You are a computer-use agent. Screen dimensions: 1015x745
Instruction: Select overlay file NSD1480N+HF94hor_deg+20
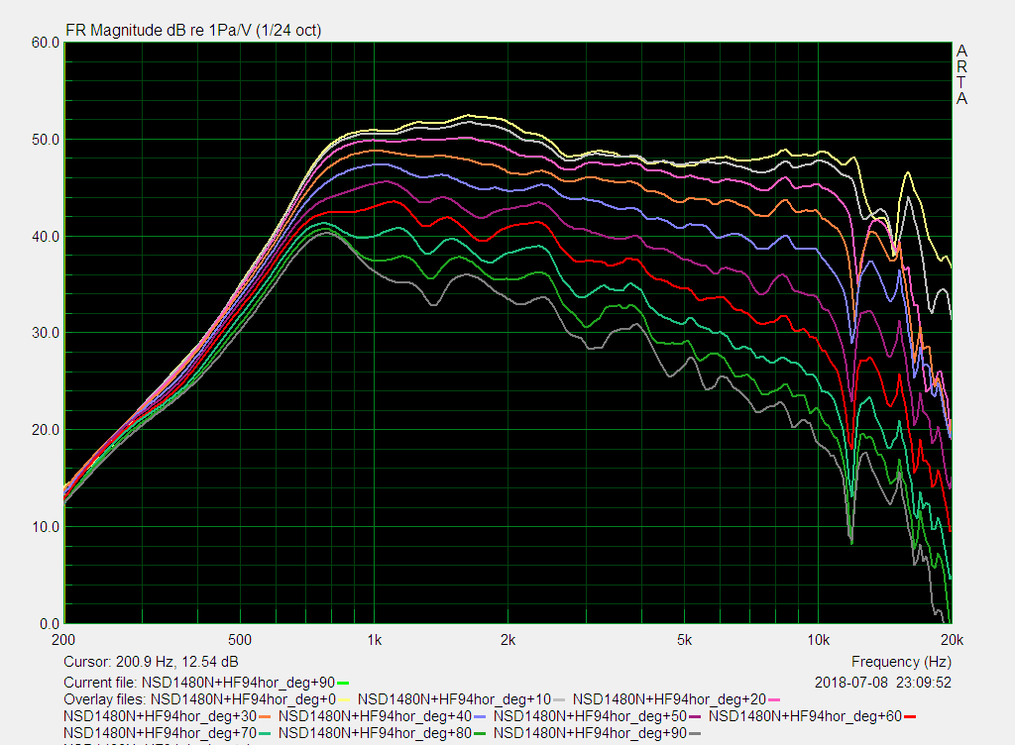point(669,699)
